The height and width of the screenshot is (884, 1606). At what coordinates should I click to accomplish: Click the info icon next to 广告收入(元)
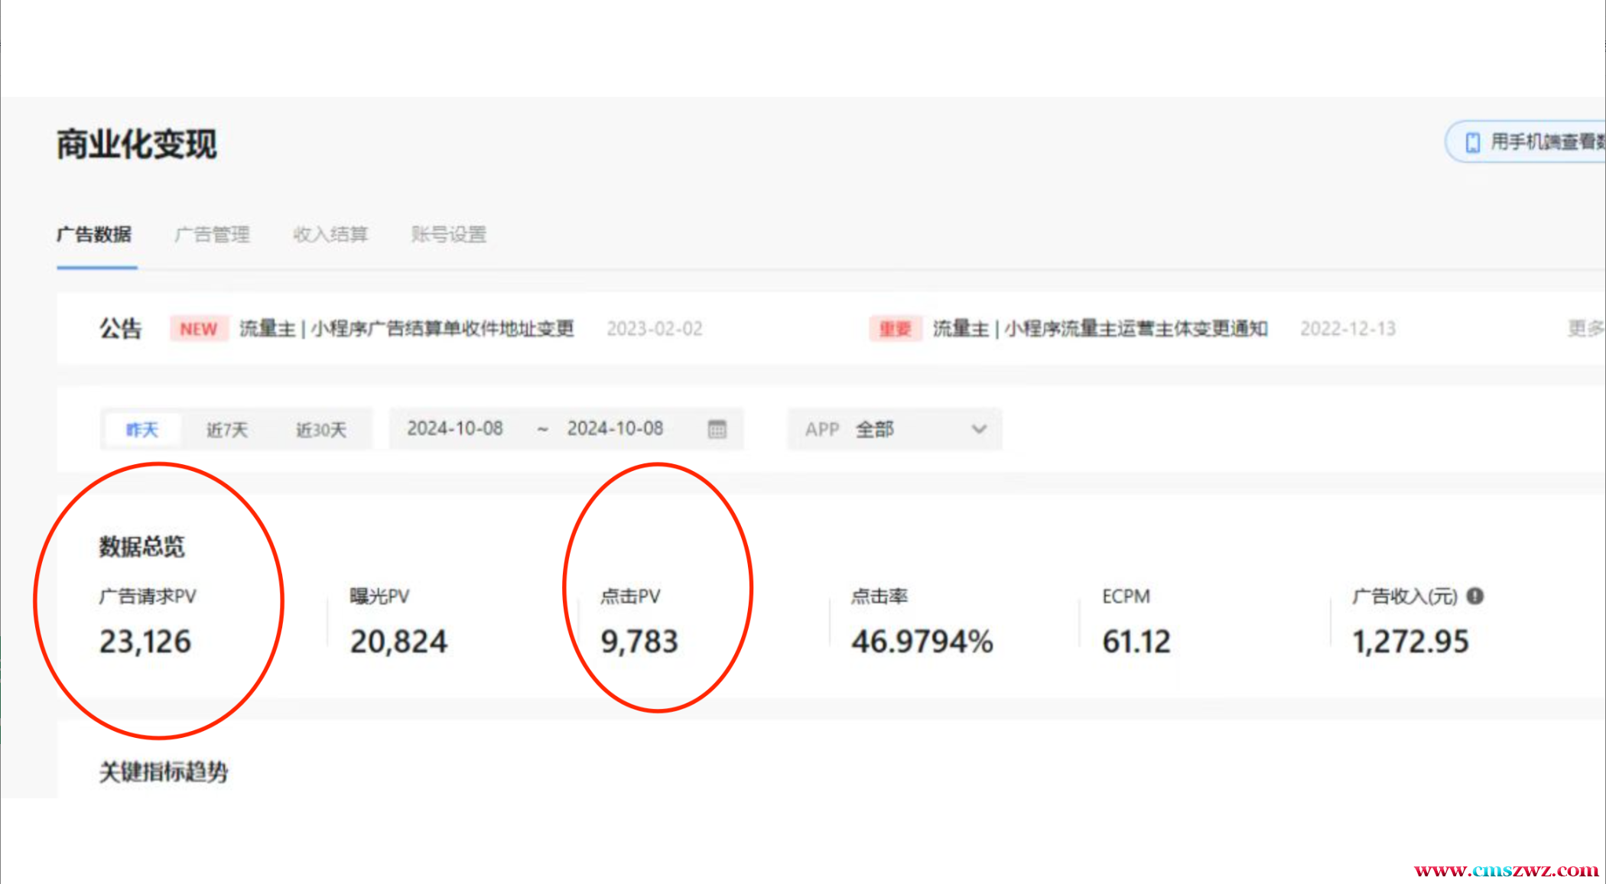1475,596
